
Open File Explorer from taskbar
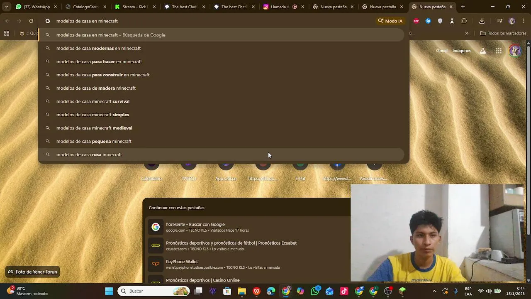242,291
